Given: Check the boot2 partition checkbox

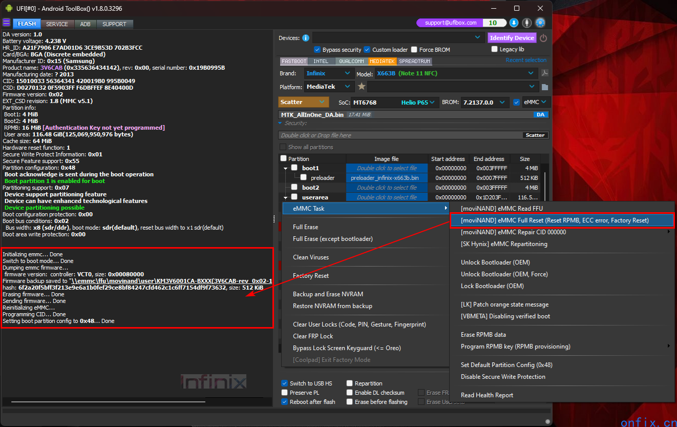Looking at the screenshot, I should point(294,187).
